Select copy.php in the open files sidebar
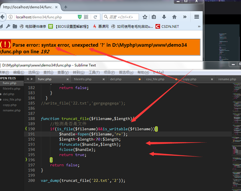 (x=10, y=105)
